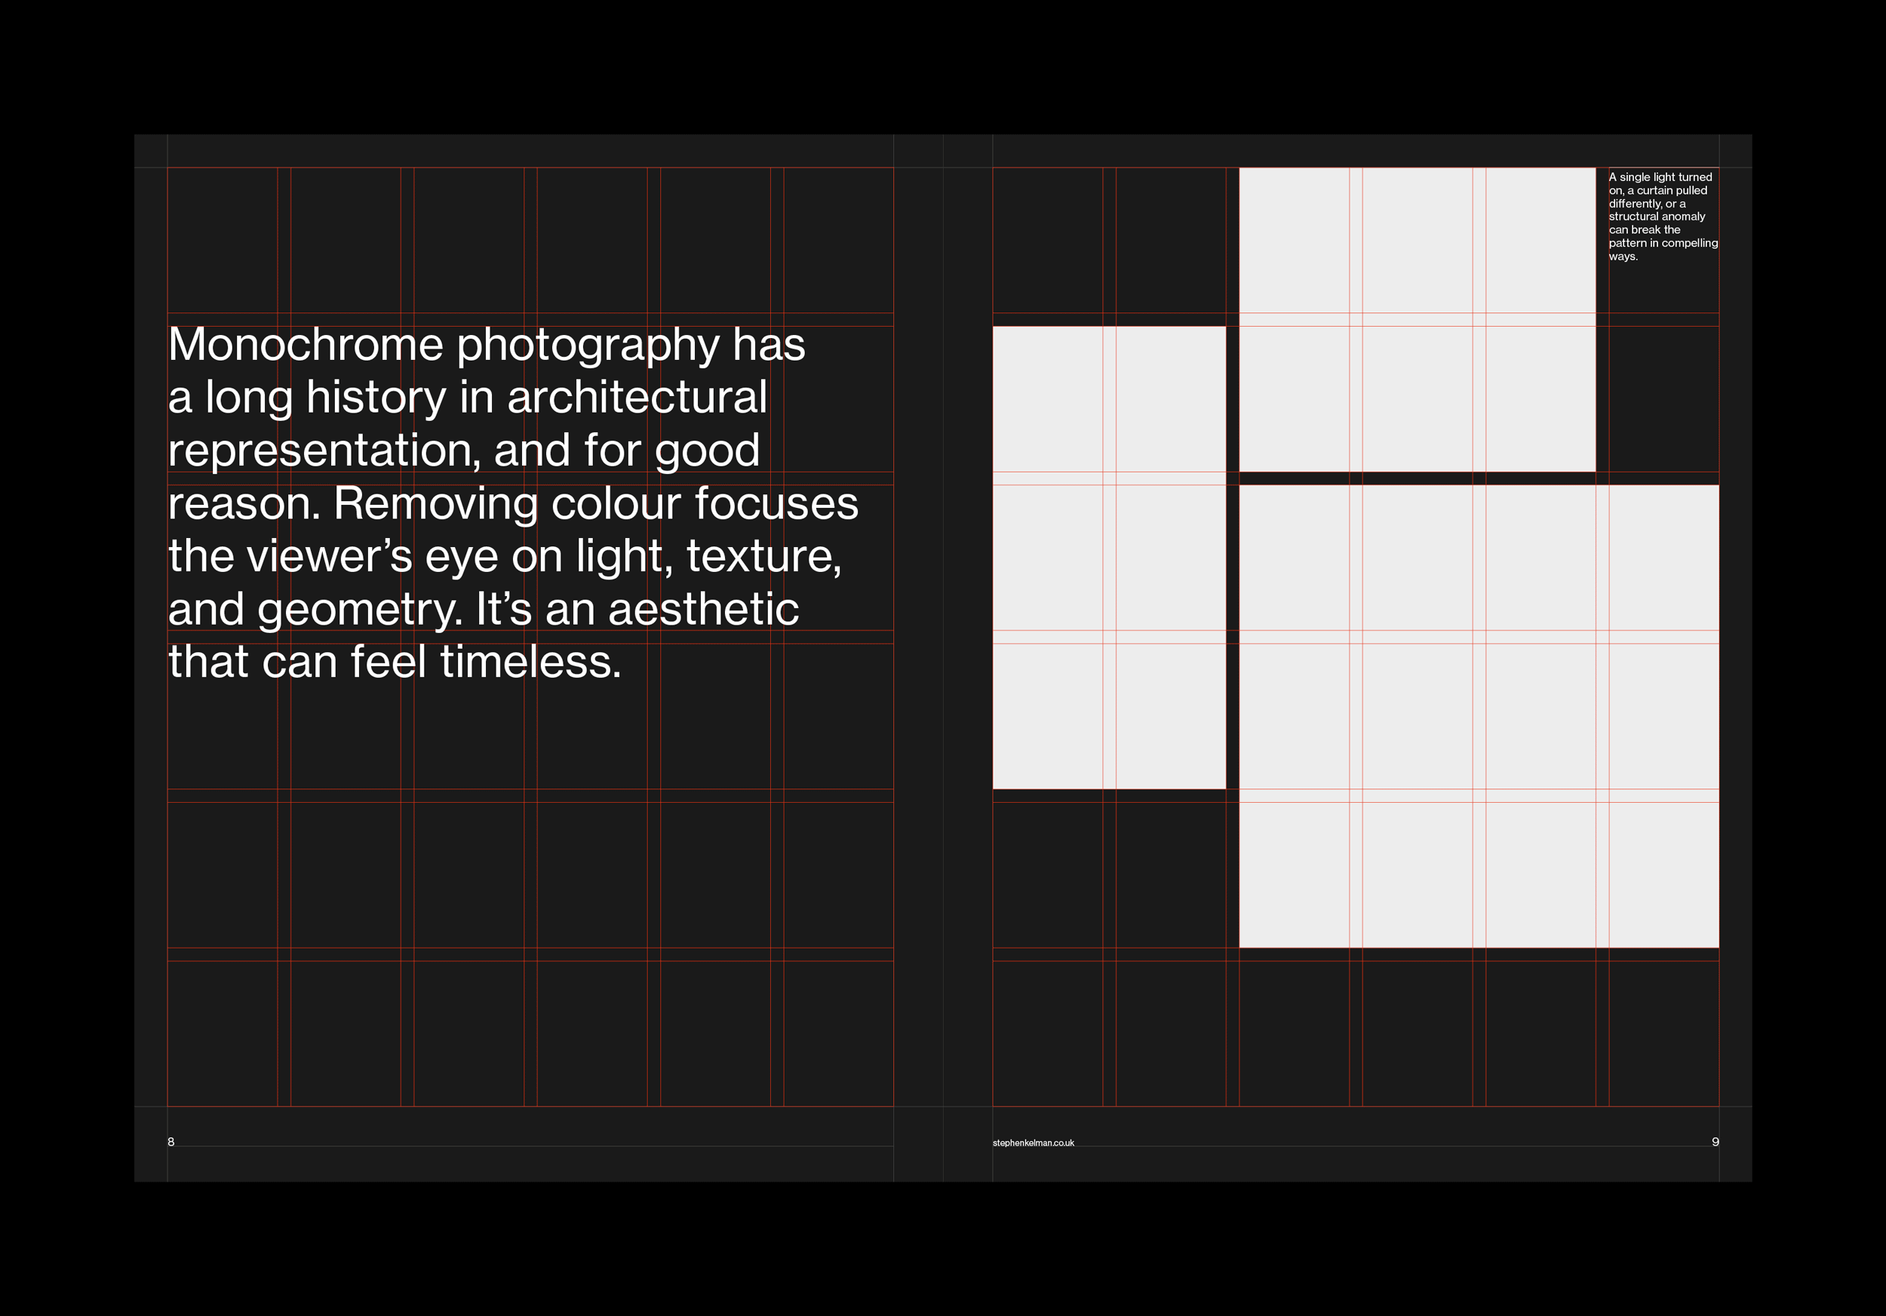Click the empty dark cell below the caption text
The image size is (1886, 1316).
1663,398
